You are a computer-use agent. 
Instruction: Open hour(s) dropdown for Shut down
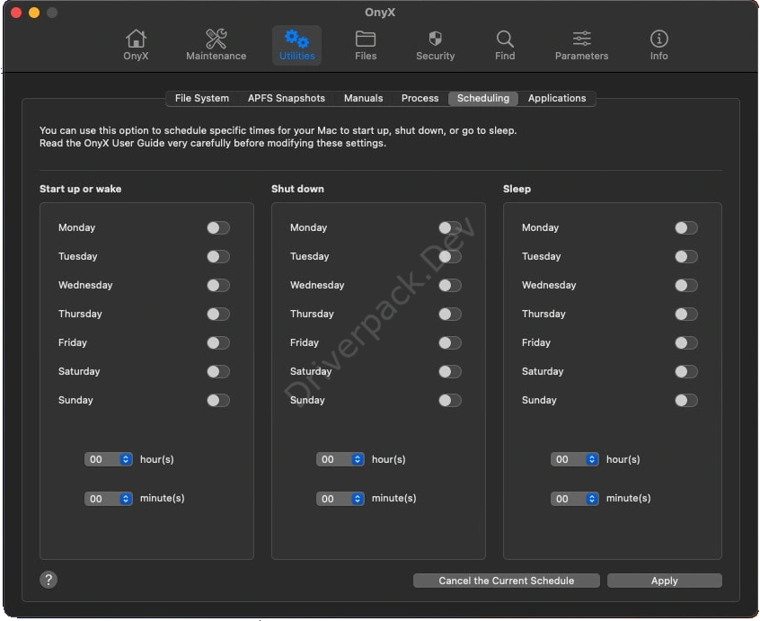340,459
